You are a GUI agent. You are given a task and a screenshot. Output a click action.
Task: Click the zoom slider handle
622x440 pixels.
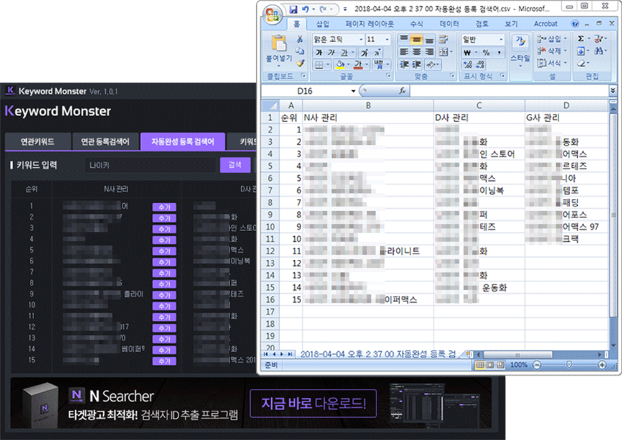click(569, 365)
